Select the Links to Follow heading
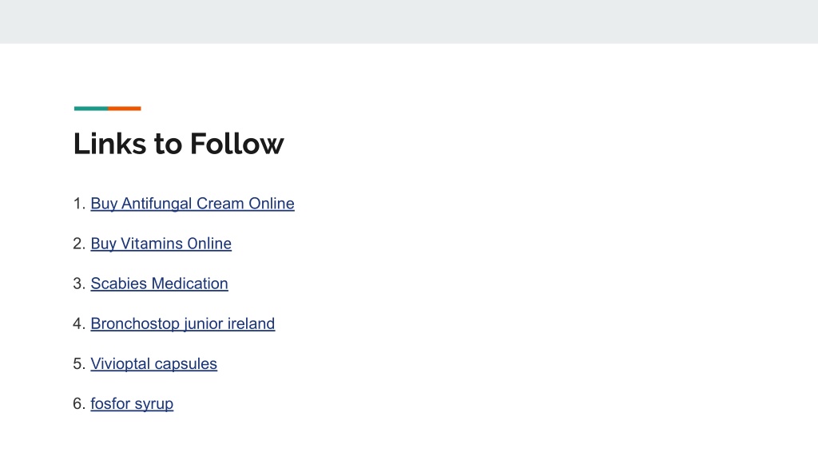This screenshot has width=818, height=460. 178,144
